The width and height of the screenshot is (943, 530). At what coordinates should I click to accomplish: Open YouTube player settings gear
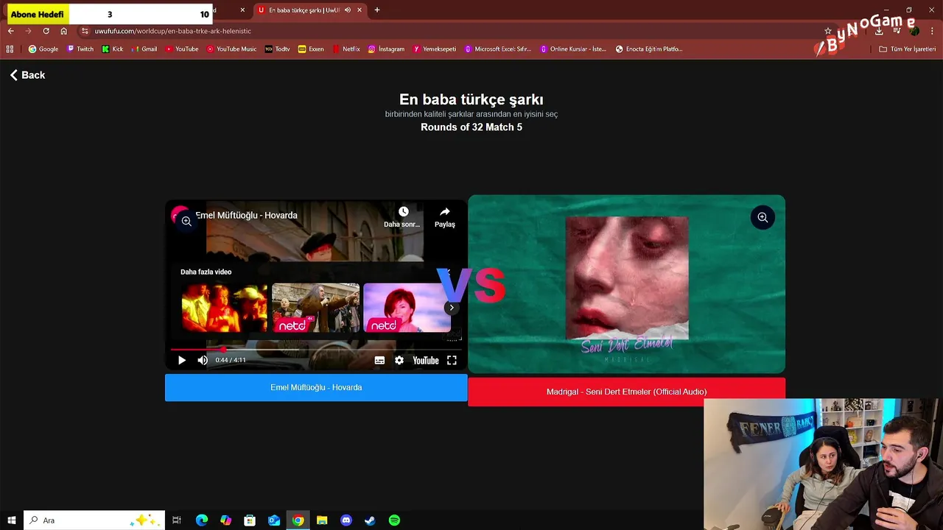point(399,360)
